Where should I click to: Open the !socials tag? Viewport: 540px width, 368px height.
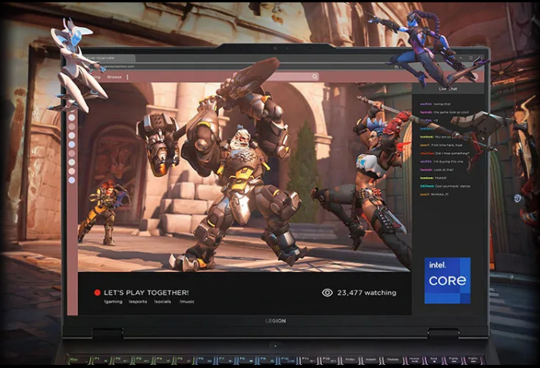(162, 302)
